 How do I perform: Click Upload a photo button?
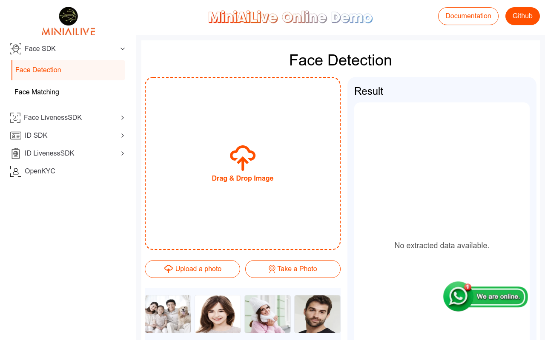(x=192, y=269)
